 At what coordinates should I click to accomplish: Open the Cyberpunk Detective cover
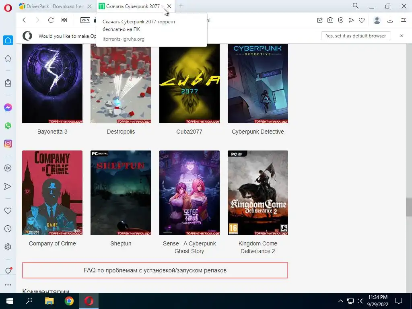click(258, 84)
